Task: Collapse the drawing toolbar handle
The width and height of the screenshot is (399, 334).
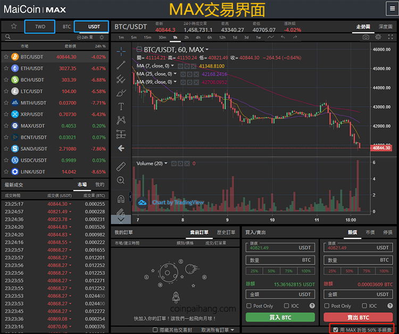Action: (x=130, y=196)
